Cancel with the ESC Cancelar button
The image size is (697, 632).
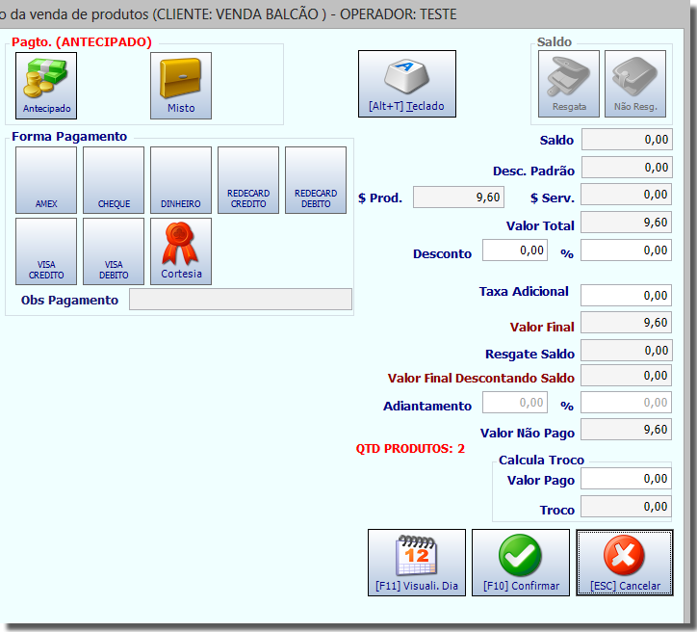pyautogui.click(x=625, y=563)
